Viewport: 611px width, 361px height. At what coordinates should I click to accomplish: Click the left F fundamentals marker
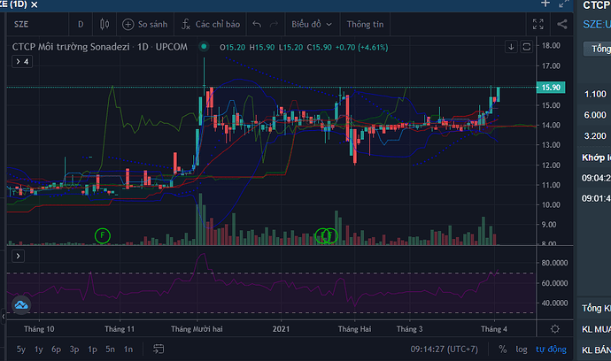[103, 235]
